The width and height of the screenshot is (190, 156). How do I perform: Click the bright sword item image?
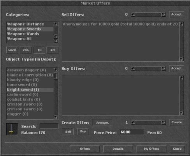(x=12, y=129)
